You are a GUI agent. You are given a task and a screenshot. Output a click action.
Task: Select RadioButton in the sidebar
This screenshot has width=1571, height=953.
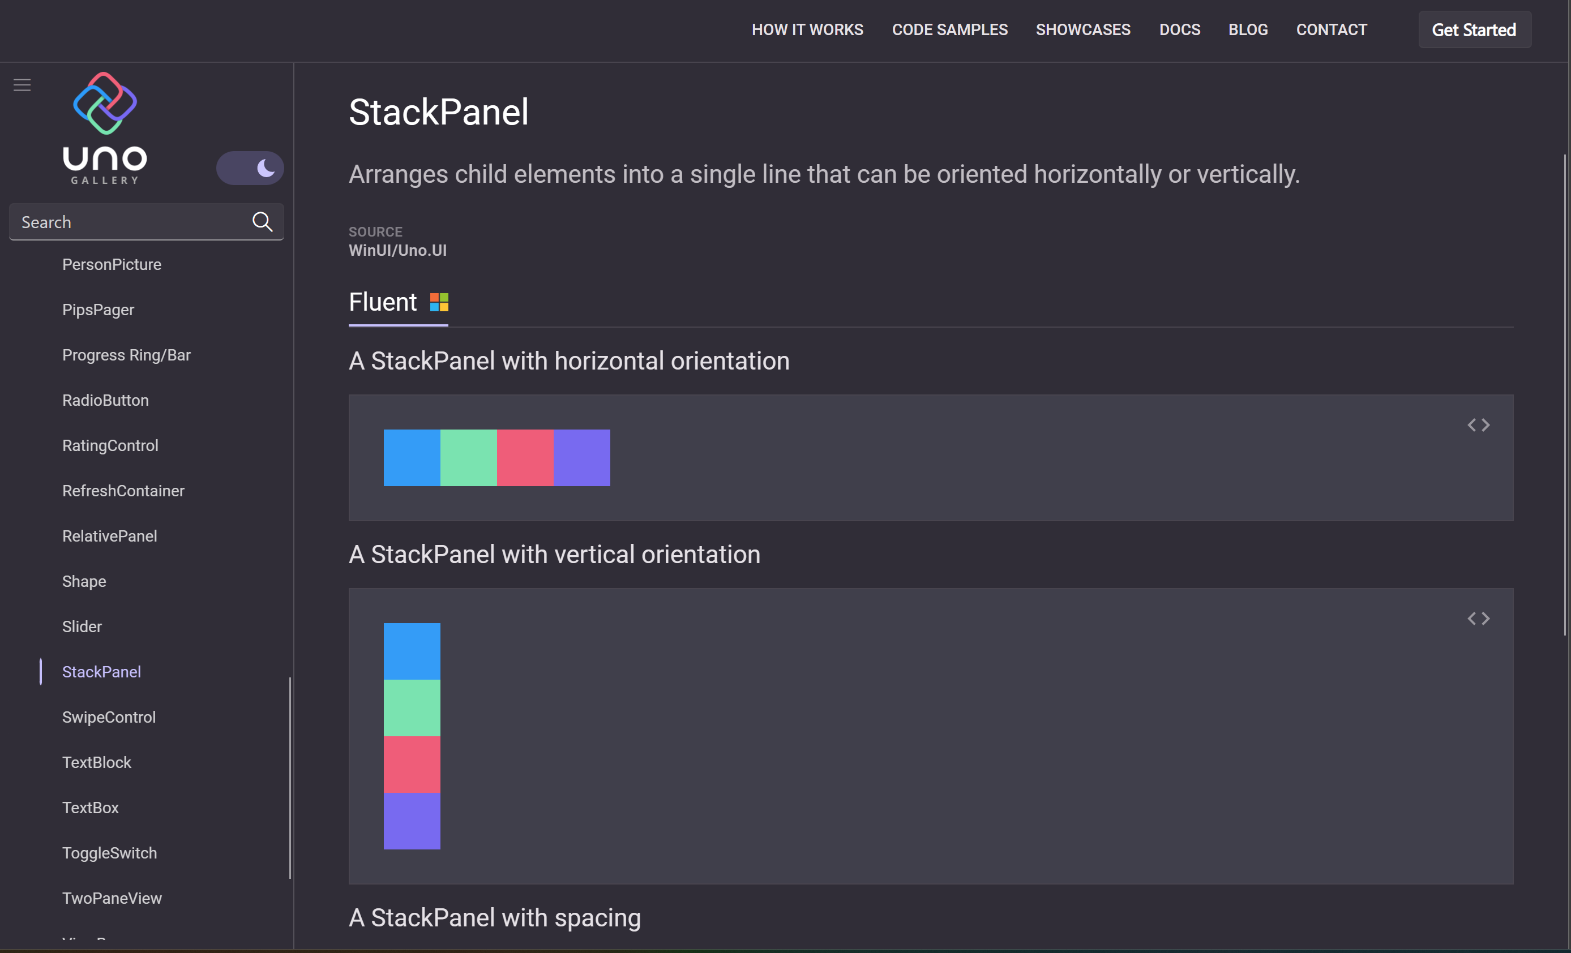point(105,400)
